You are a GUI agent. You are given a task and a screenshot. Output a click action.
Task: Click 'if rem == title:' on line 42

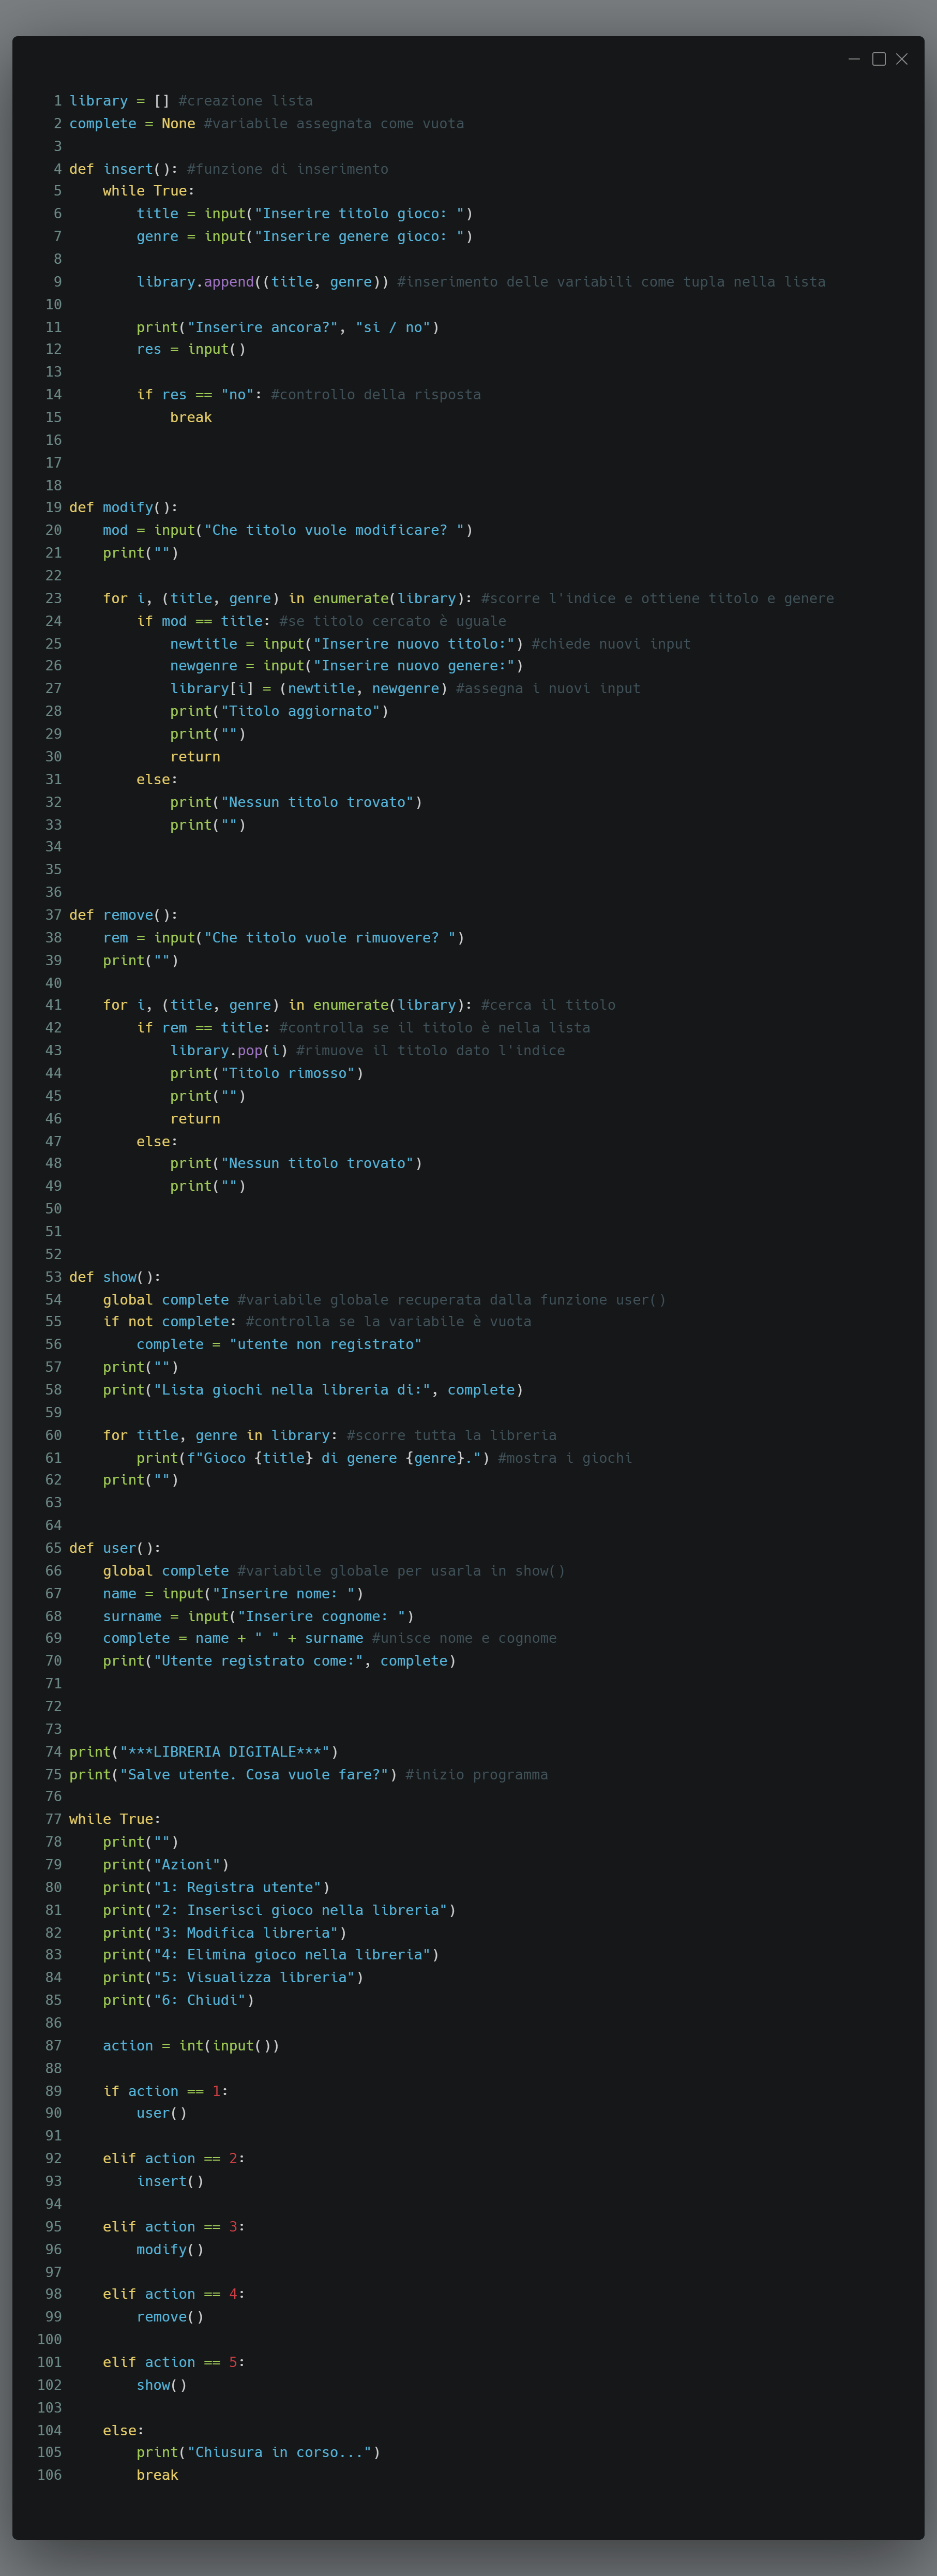[x=203, y=1028]
